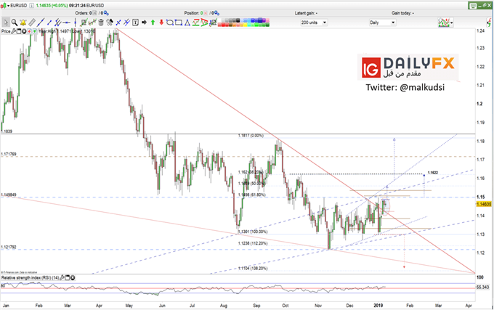494x310 pixels.
Task: Click the monitor icon in green title box
Action: pyautogui.click(x=473, y=6)
